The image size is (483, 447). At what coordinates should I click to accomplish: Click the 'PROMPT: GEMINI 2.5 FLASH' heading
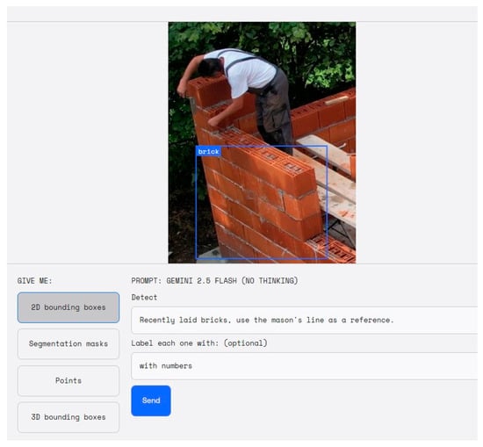pyautogui.click(x=214, y=281)
